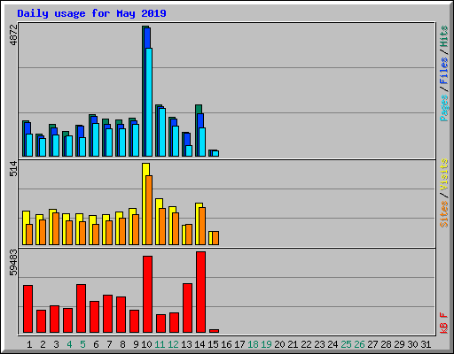The image size is (454, 354).
Task: Click green day 25 on the x-axis
Action: pyautogui.click(x=346, y=344)
